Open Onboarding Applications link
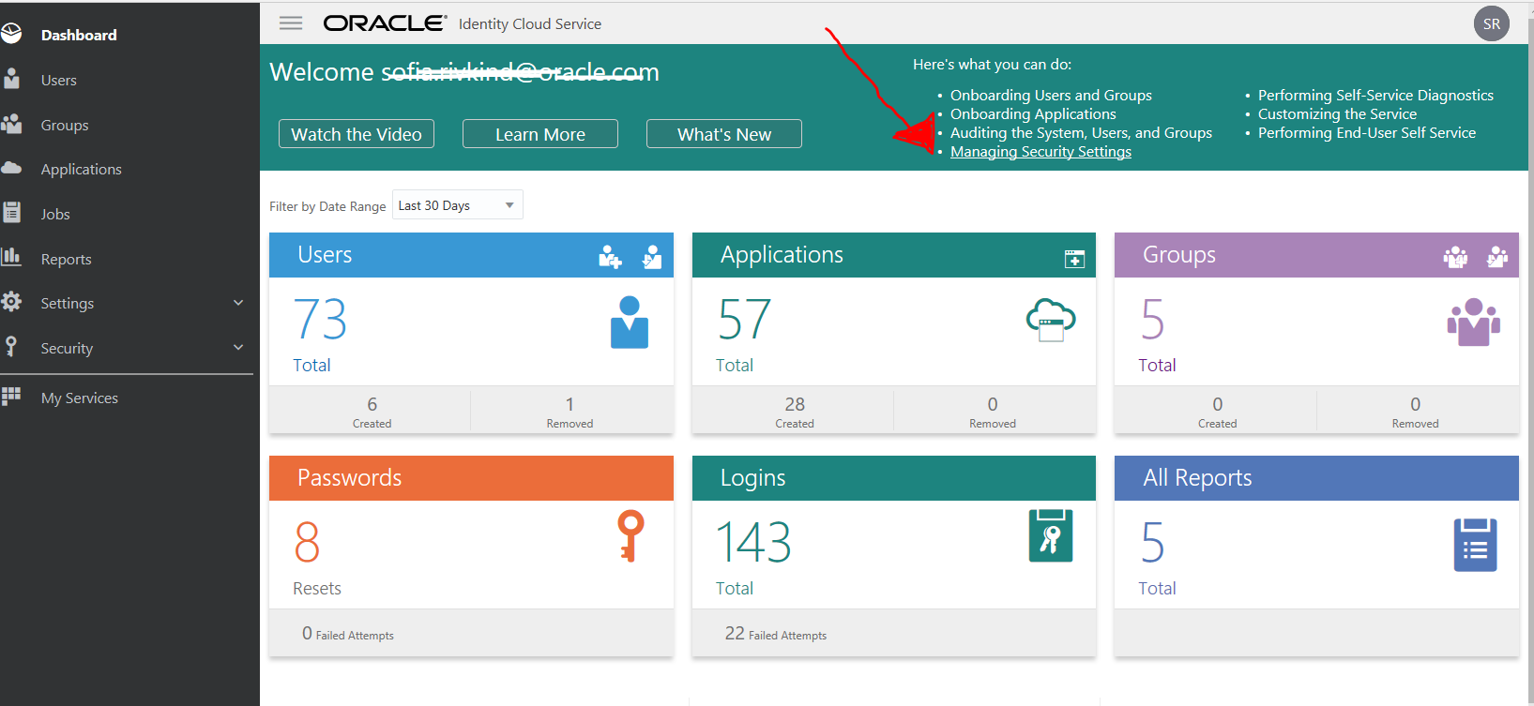This screenshot has height=706, width=1534. click(x=1033, y=114)
